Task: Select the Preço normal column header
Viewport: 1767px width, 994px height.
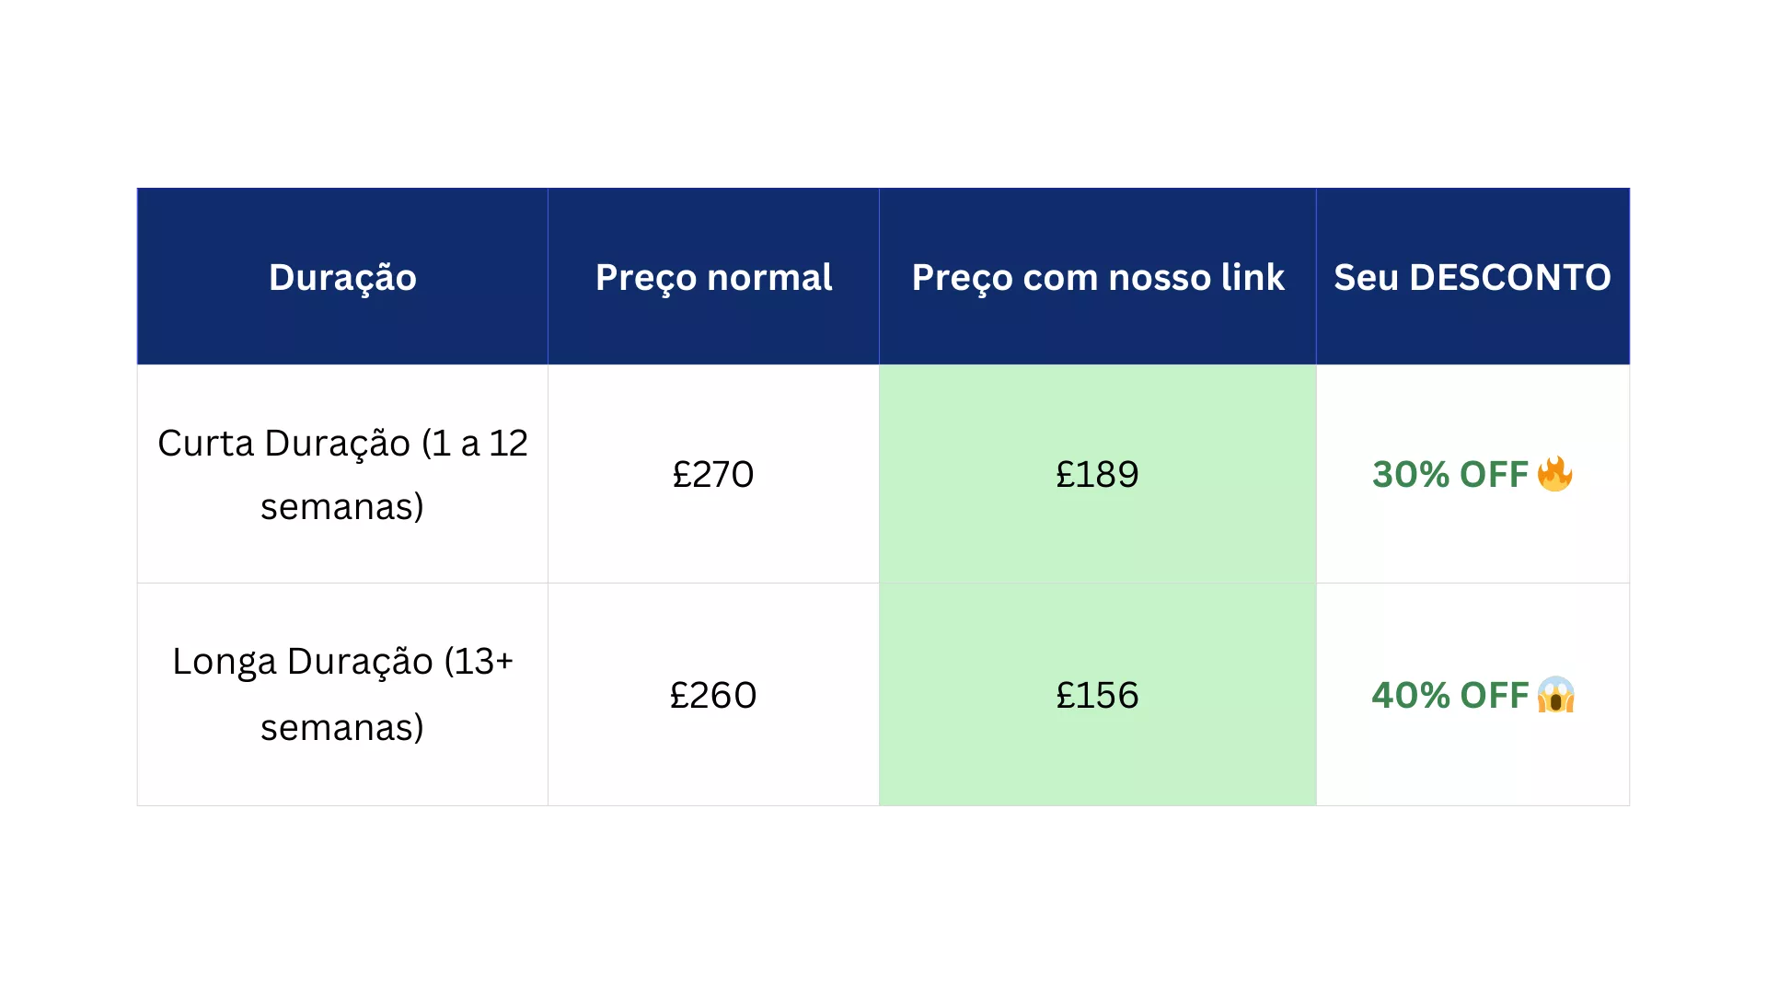Action: pos(713,277)
